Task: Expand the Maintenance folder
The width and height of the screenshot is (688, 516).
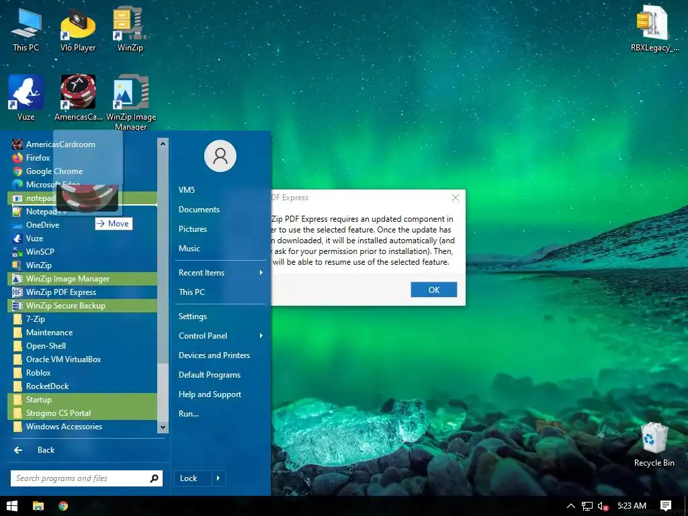Action: pyautogui.click(x=82, y=333)
